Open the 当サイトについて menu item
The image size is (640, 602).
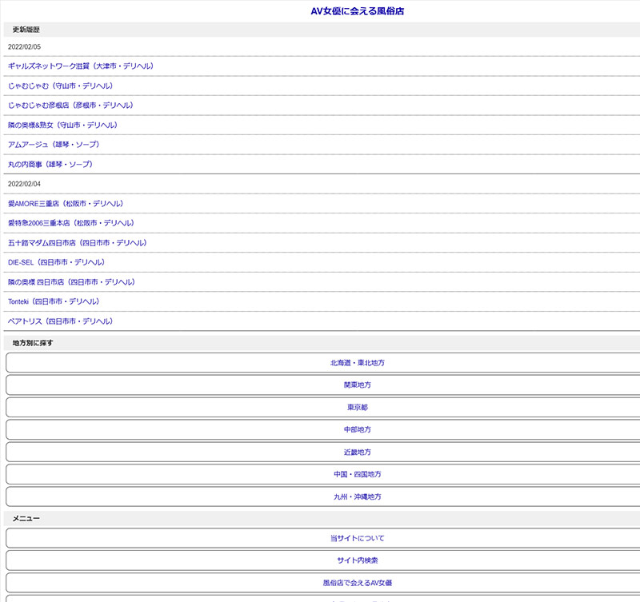click(x=358, y=539)
